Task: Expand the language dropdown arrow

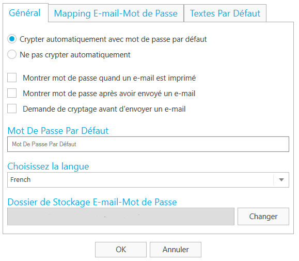Action: point(281,180)
